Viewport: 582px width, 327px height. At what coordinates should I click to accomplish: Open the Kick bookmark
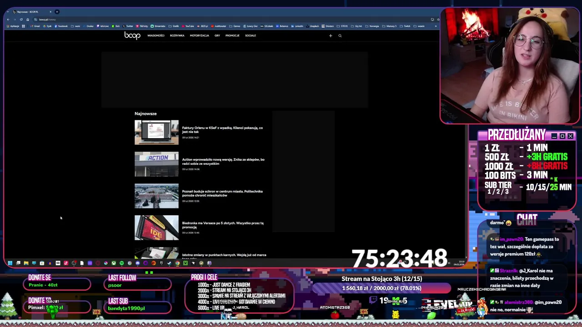(116, 26)
